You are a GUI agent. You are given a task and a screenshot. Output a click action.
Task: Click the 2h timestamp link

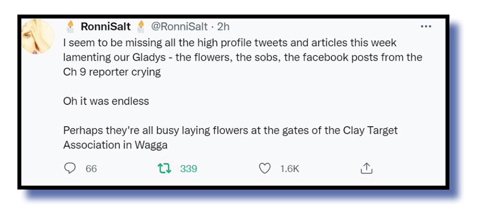223,27
